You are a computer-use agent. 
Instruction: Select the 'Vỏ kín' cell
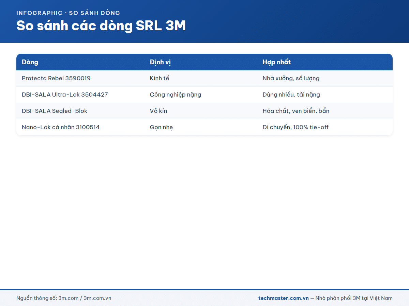click(x=201, y=111)
